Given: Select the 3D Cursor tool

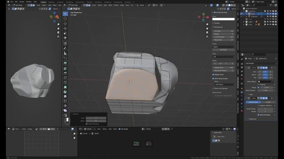Looking at the screenshot, I should 65,19.
